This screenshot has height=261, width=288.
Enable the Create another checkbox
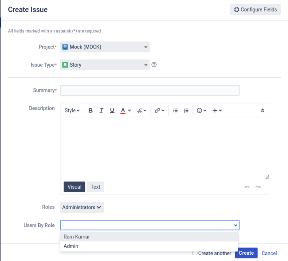click(195, 253)
